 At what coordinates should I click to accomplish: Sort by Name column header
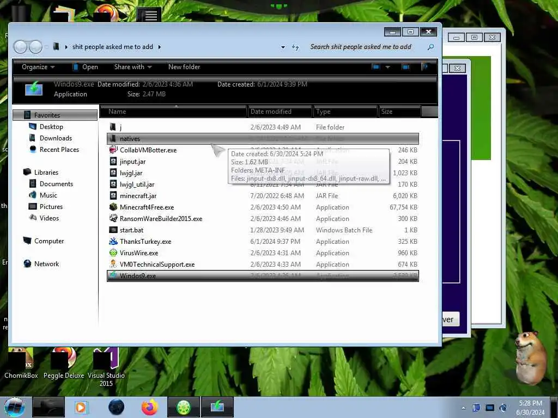click(173, 112)
